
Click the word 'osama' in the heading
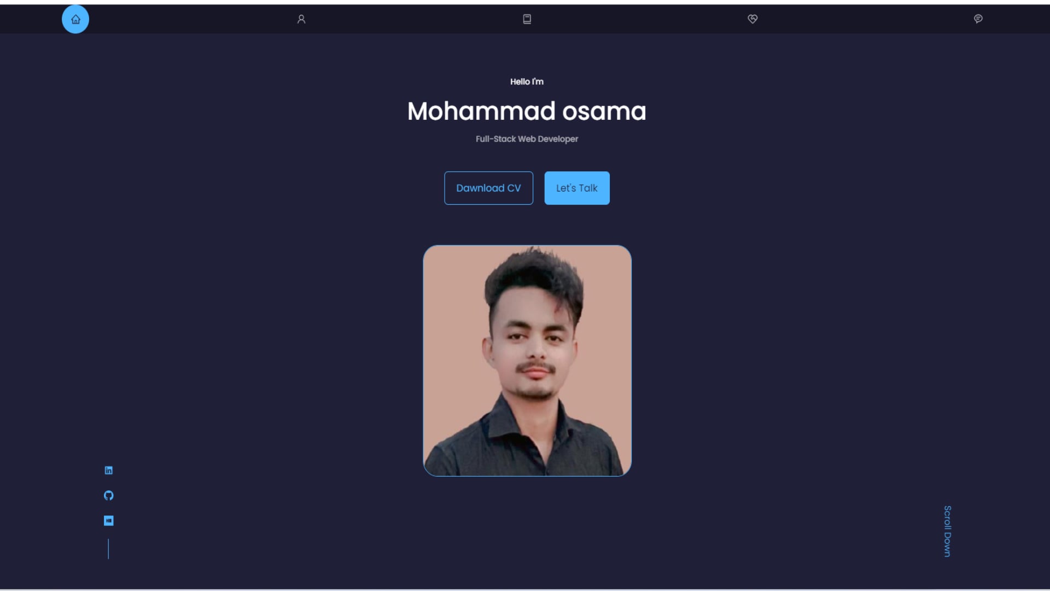click(x=604, y=111)
